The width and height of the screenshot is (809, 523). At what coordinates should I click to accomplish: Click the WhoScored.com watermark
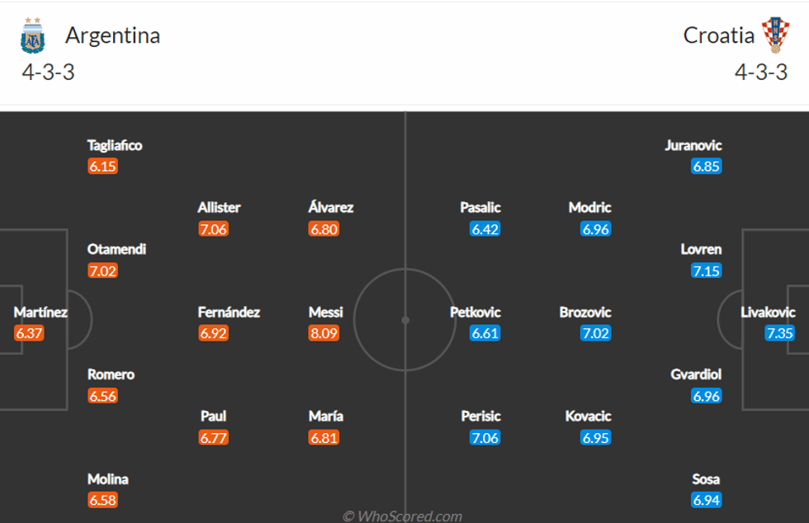pyautogui.click(x=403, y=516)
